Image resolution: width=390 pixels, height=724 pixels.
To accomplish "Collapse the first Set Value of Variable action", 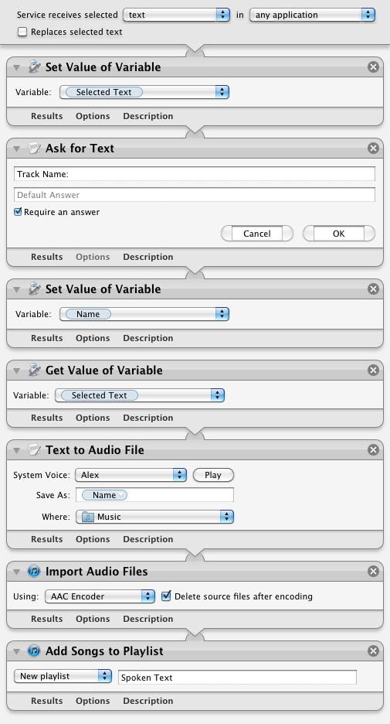I will (x=16, y=67).
